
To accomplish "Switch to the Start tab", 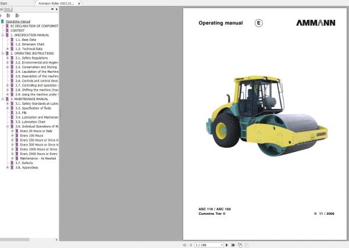I will (x=3, y=3).
